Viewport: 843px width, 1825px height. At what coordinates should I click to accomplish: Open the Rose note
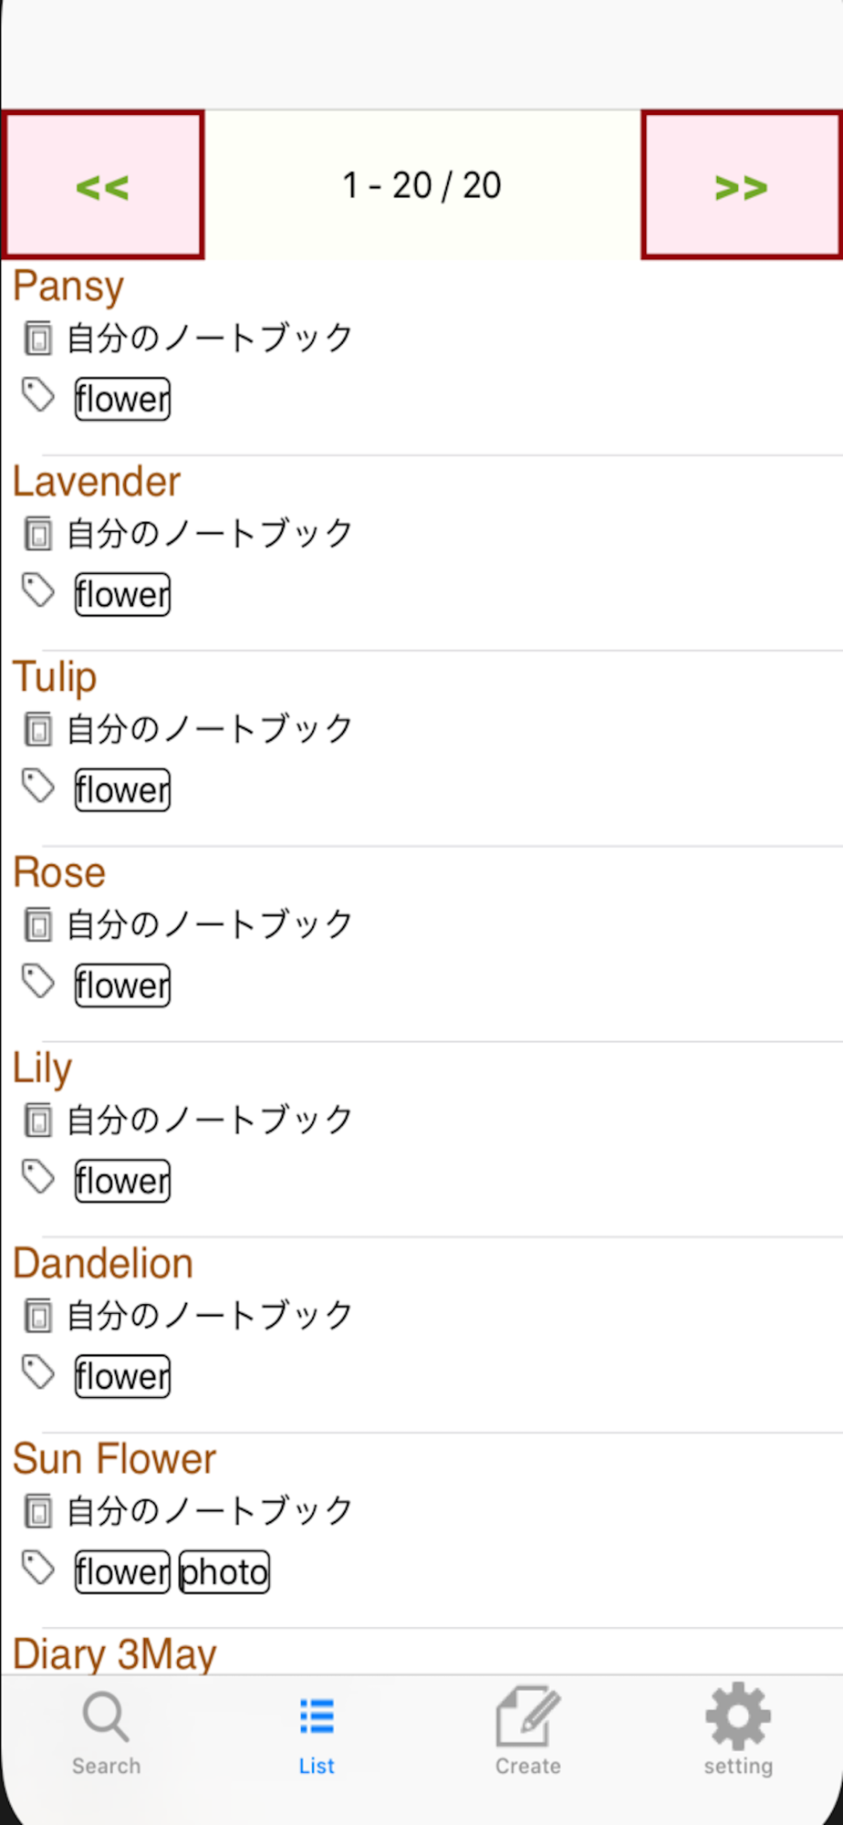[x=59, y=873]
